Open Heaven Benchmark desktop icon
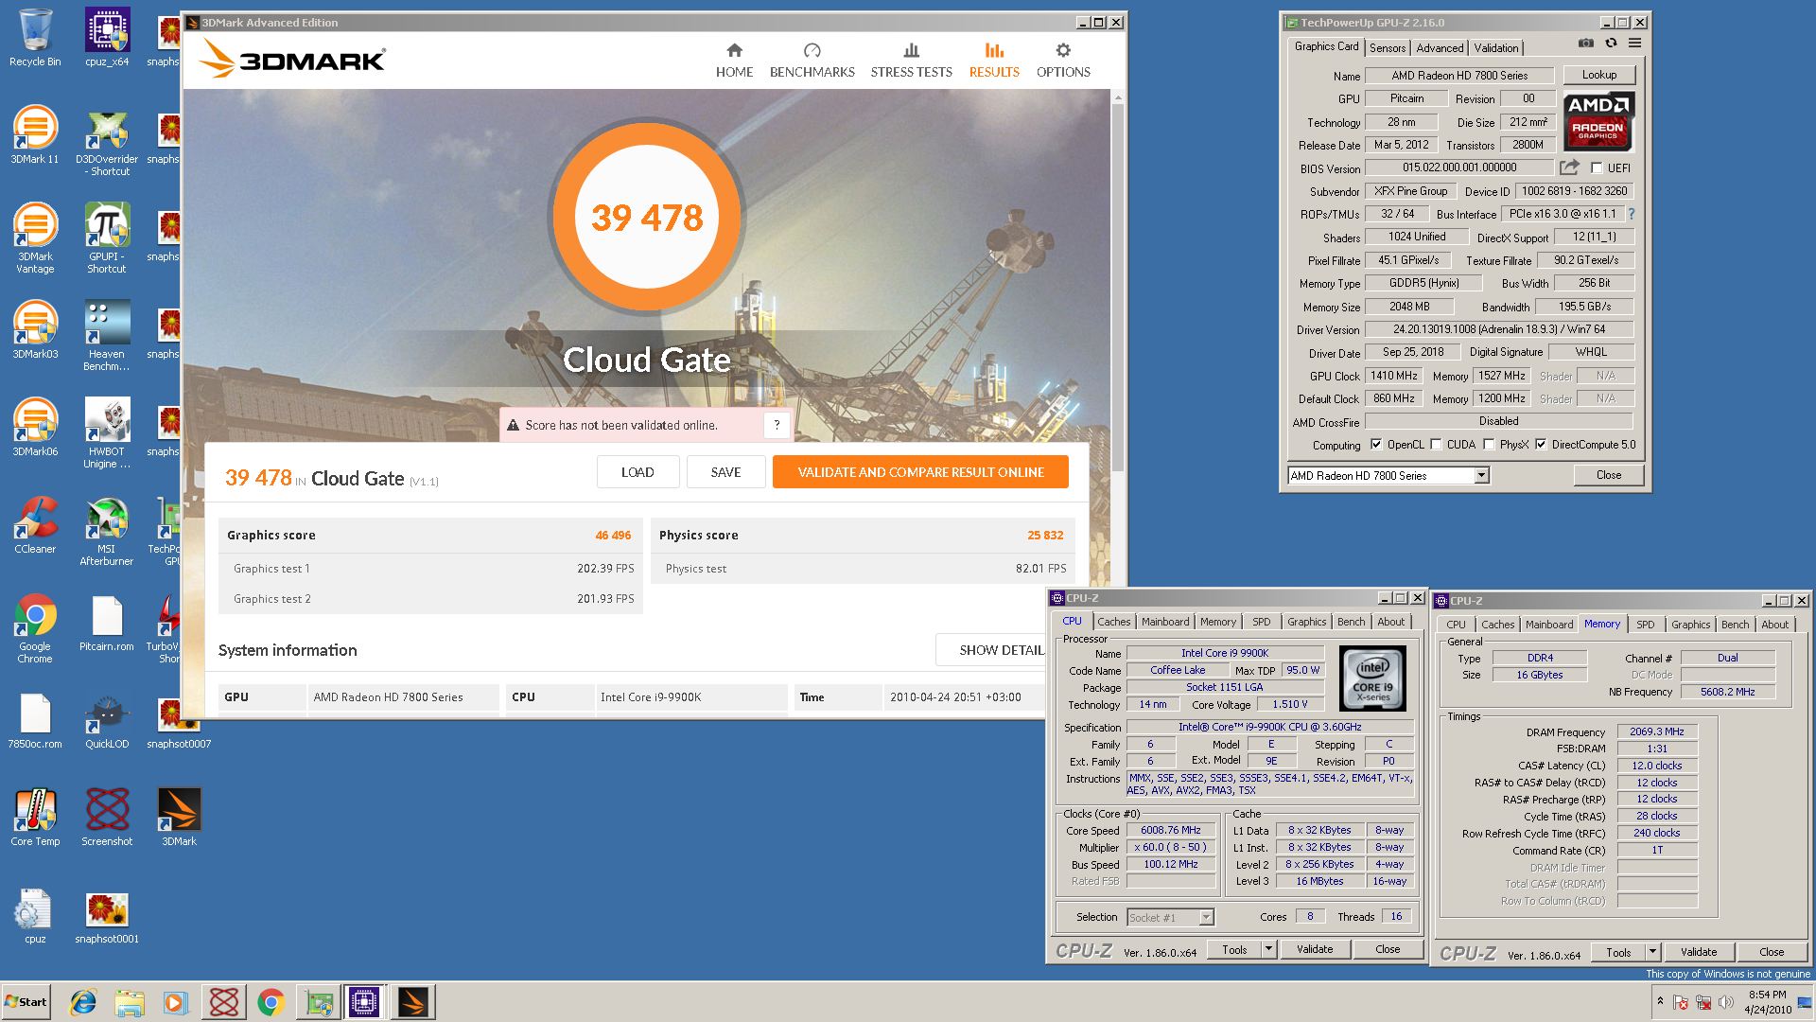 click(x=107, y=336)
